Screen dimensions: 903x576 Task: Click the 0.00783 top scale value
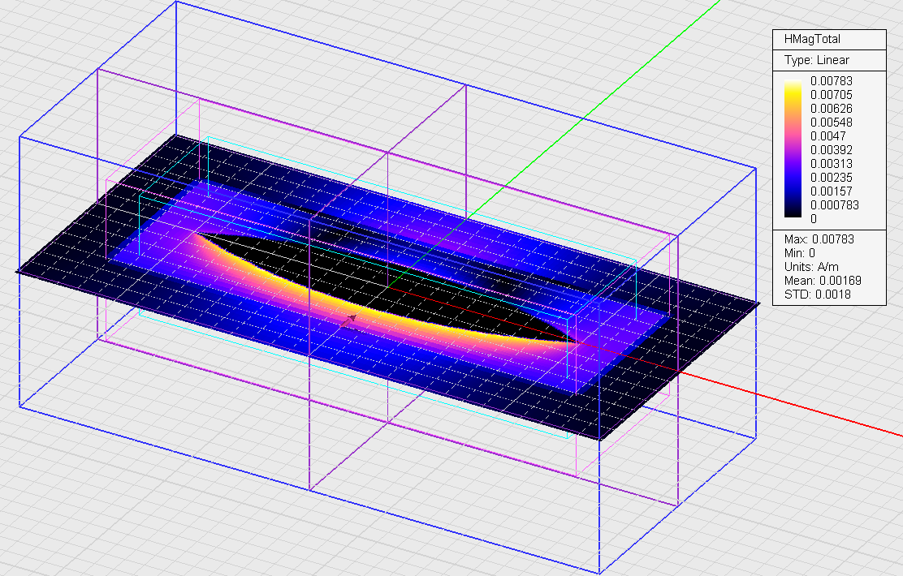click(x=832, y=81)
